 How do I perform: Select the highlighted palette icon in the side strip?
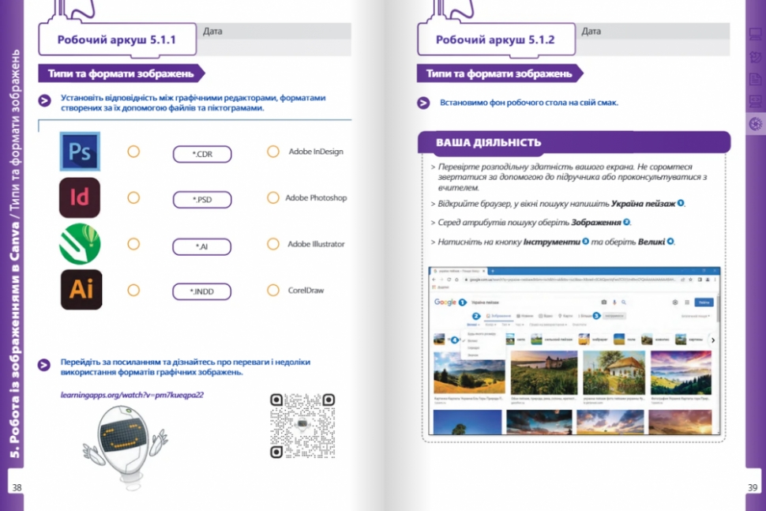tap(755, 123)
